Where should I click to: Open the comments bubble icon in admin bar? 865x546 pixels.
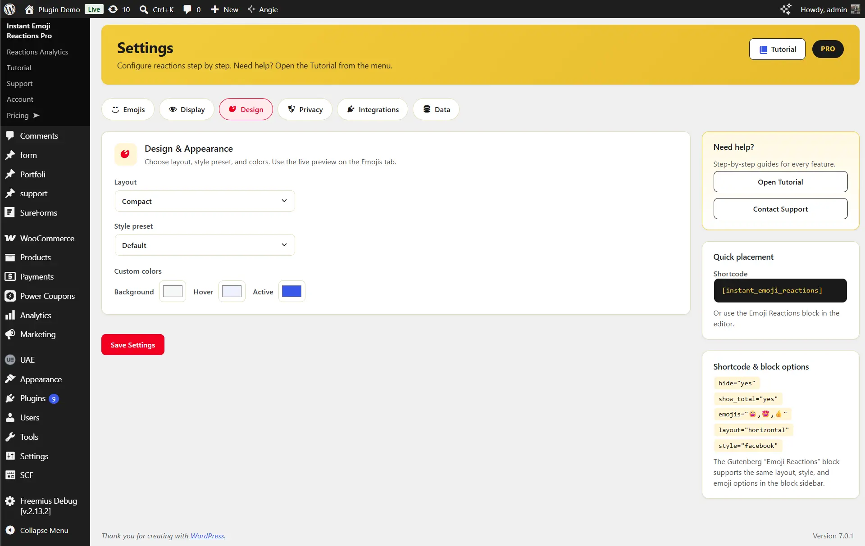(x=187, y=9)
